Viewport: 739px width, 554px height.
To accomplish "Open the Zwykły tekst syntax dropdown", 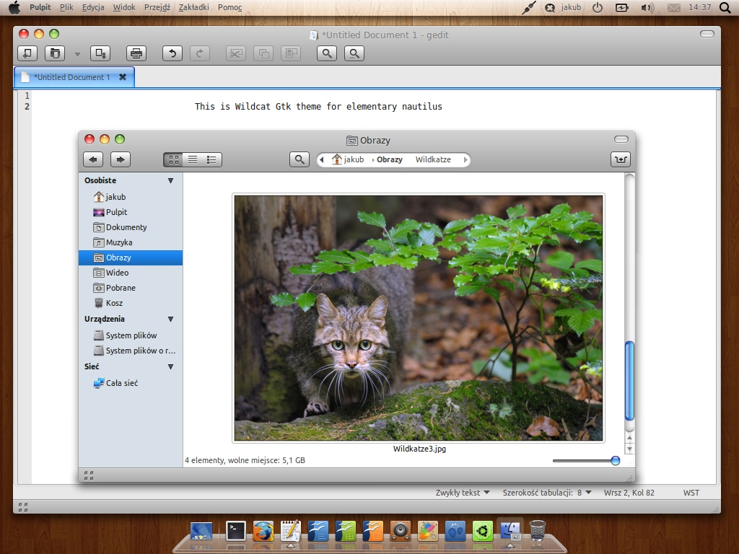I will click(463, 492).
